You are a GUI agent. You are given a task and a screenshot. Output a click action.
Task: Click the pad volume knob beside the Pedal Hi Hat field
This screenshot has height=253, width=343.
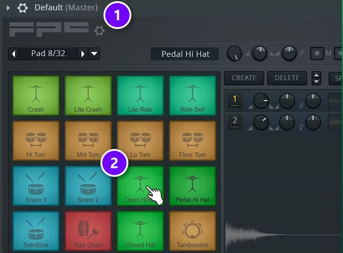234,53
